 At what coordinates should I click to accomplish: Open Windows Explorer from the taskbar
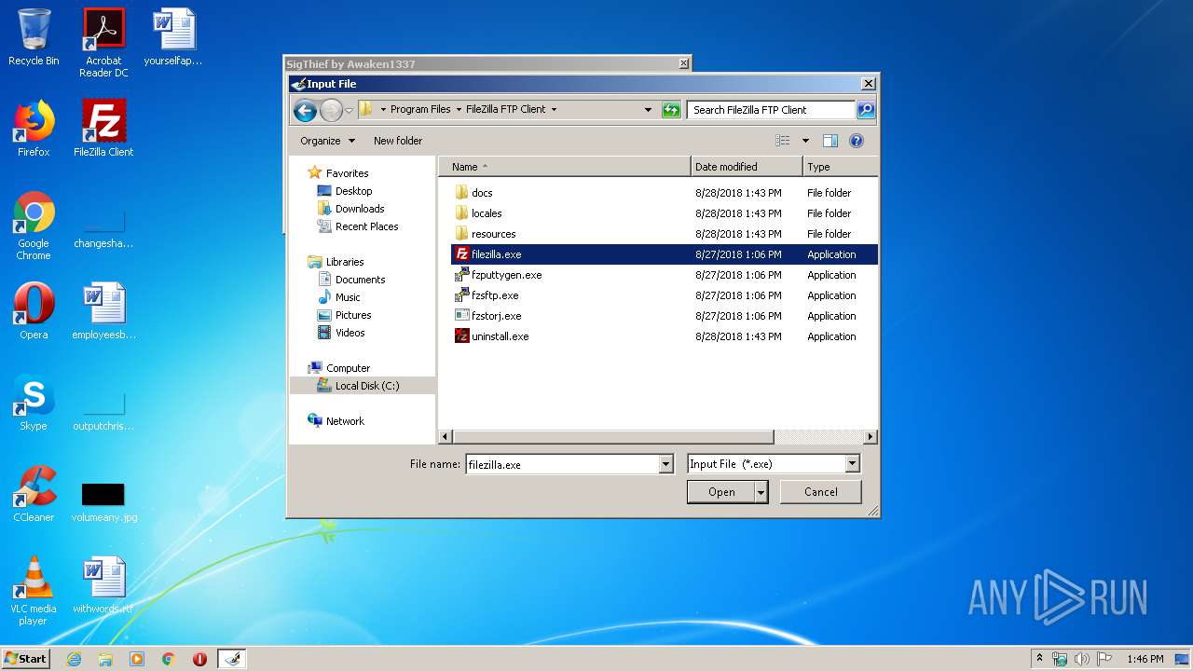pyautogui.click(x=105, y=659)
